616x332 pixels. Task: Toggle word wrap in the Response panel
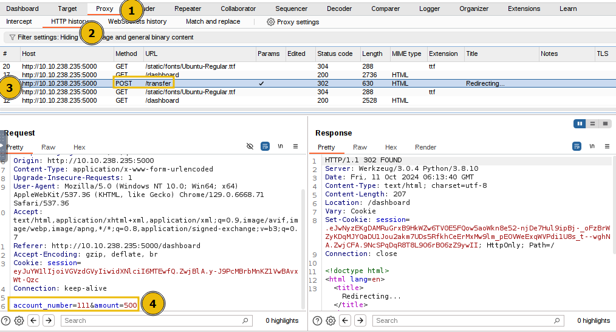click(577, 147)
